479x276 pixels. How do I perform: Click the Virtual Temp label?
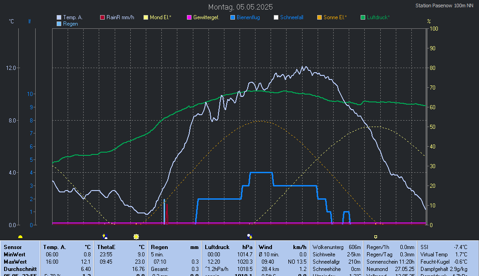pyautogui.click(x=434, y=255)
